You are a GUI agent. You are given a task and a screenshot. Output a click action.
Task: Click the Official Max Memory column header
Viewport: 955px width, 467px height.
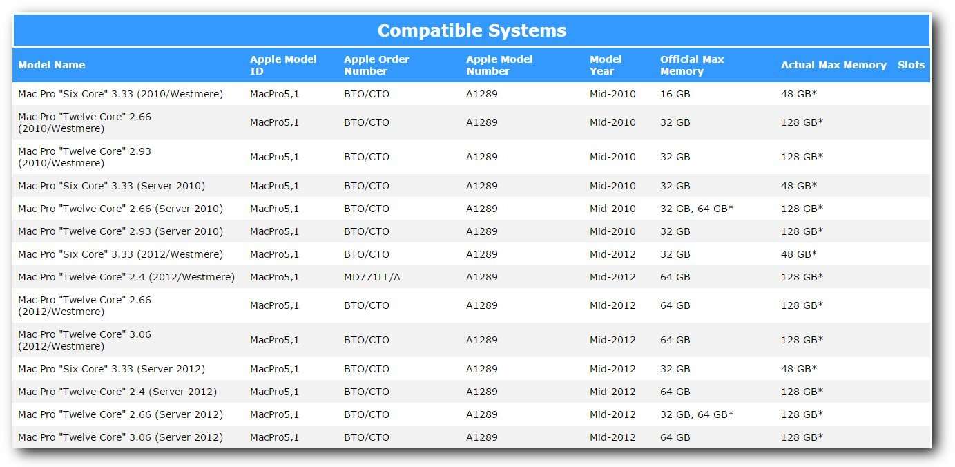point(692,65)
